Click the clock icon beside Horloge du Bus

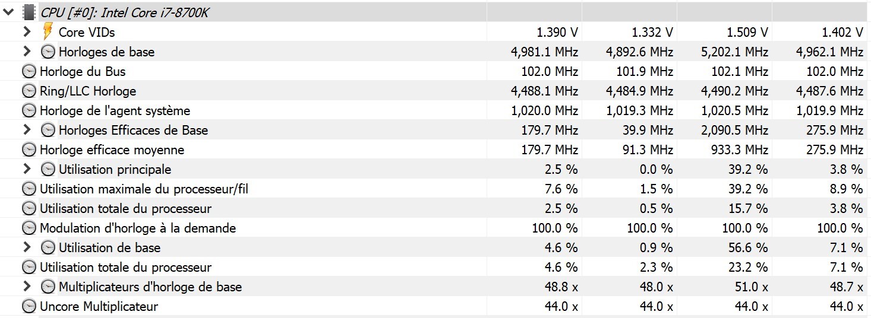[x=29, y=71]
